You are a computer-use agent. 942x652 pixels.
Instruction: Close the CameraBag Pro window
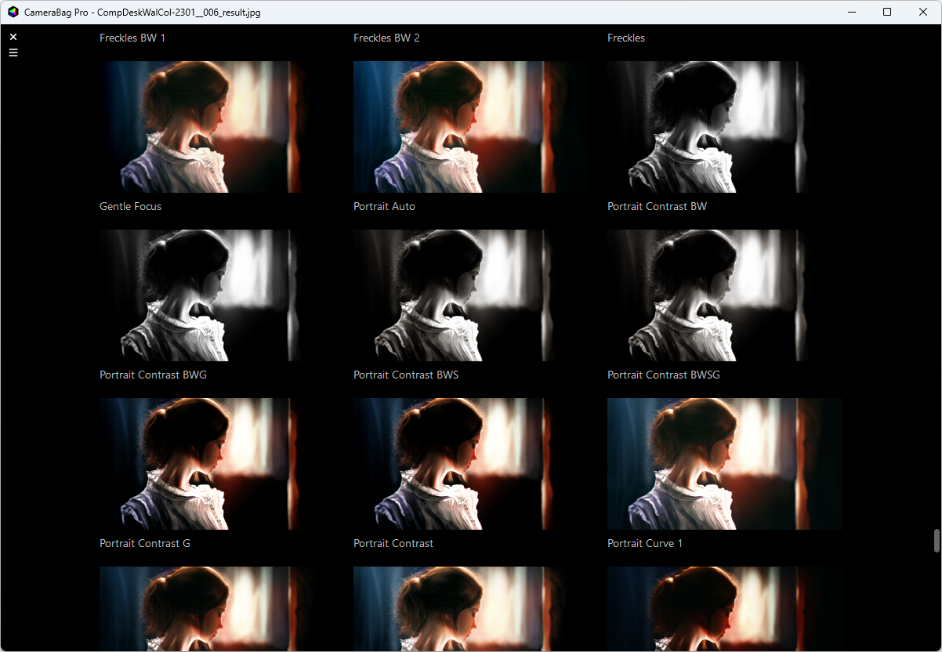922,12
